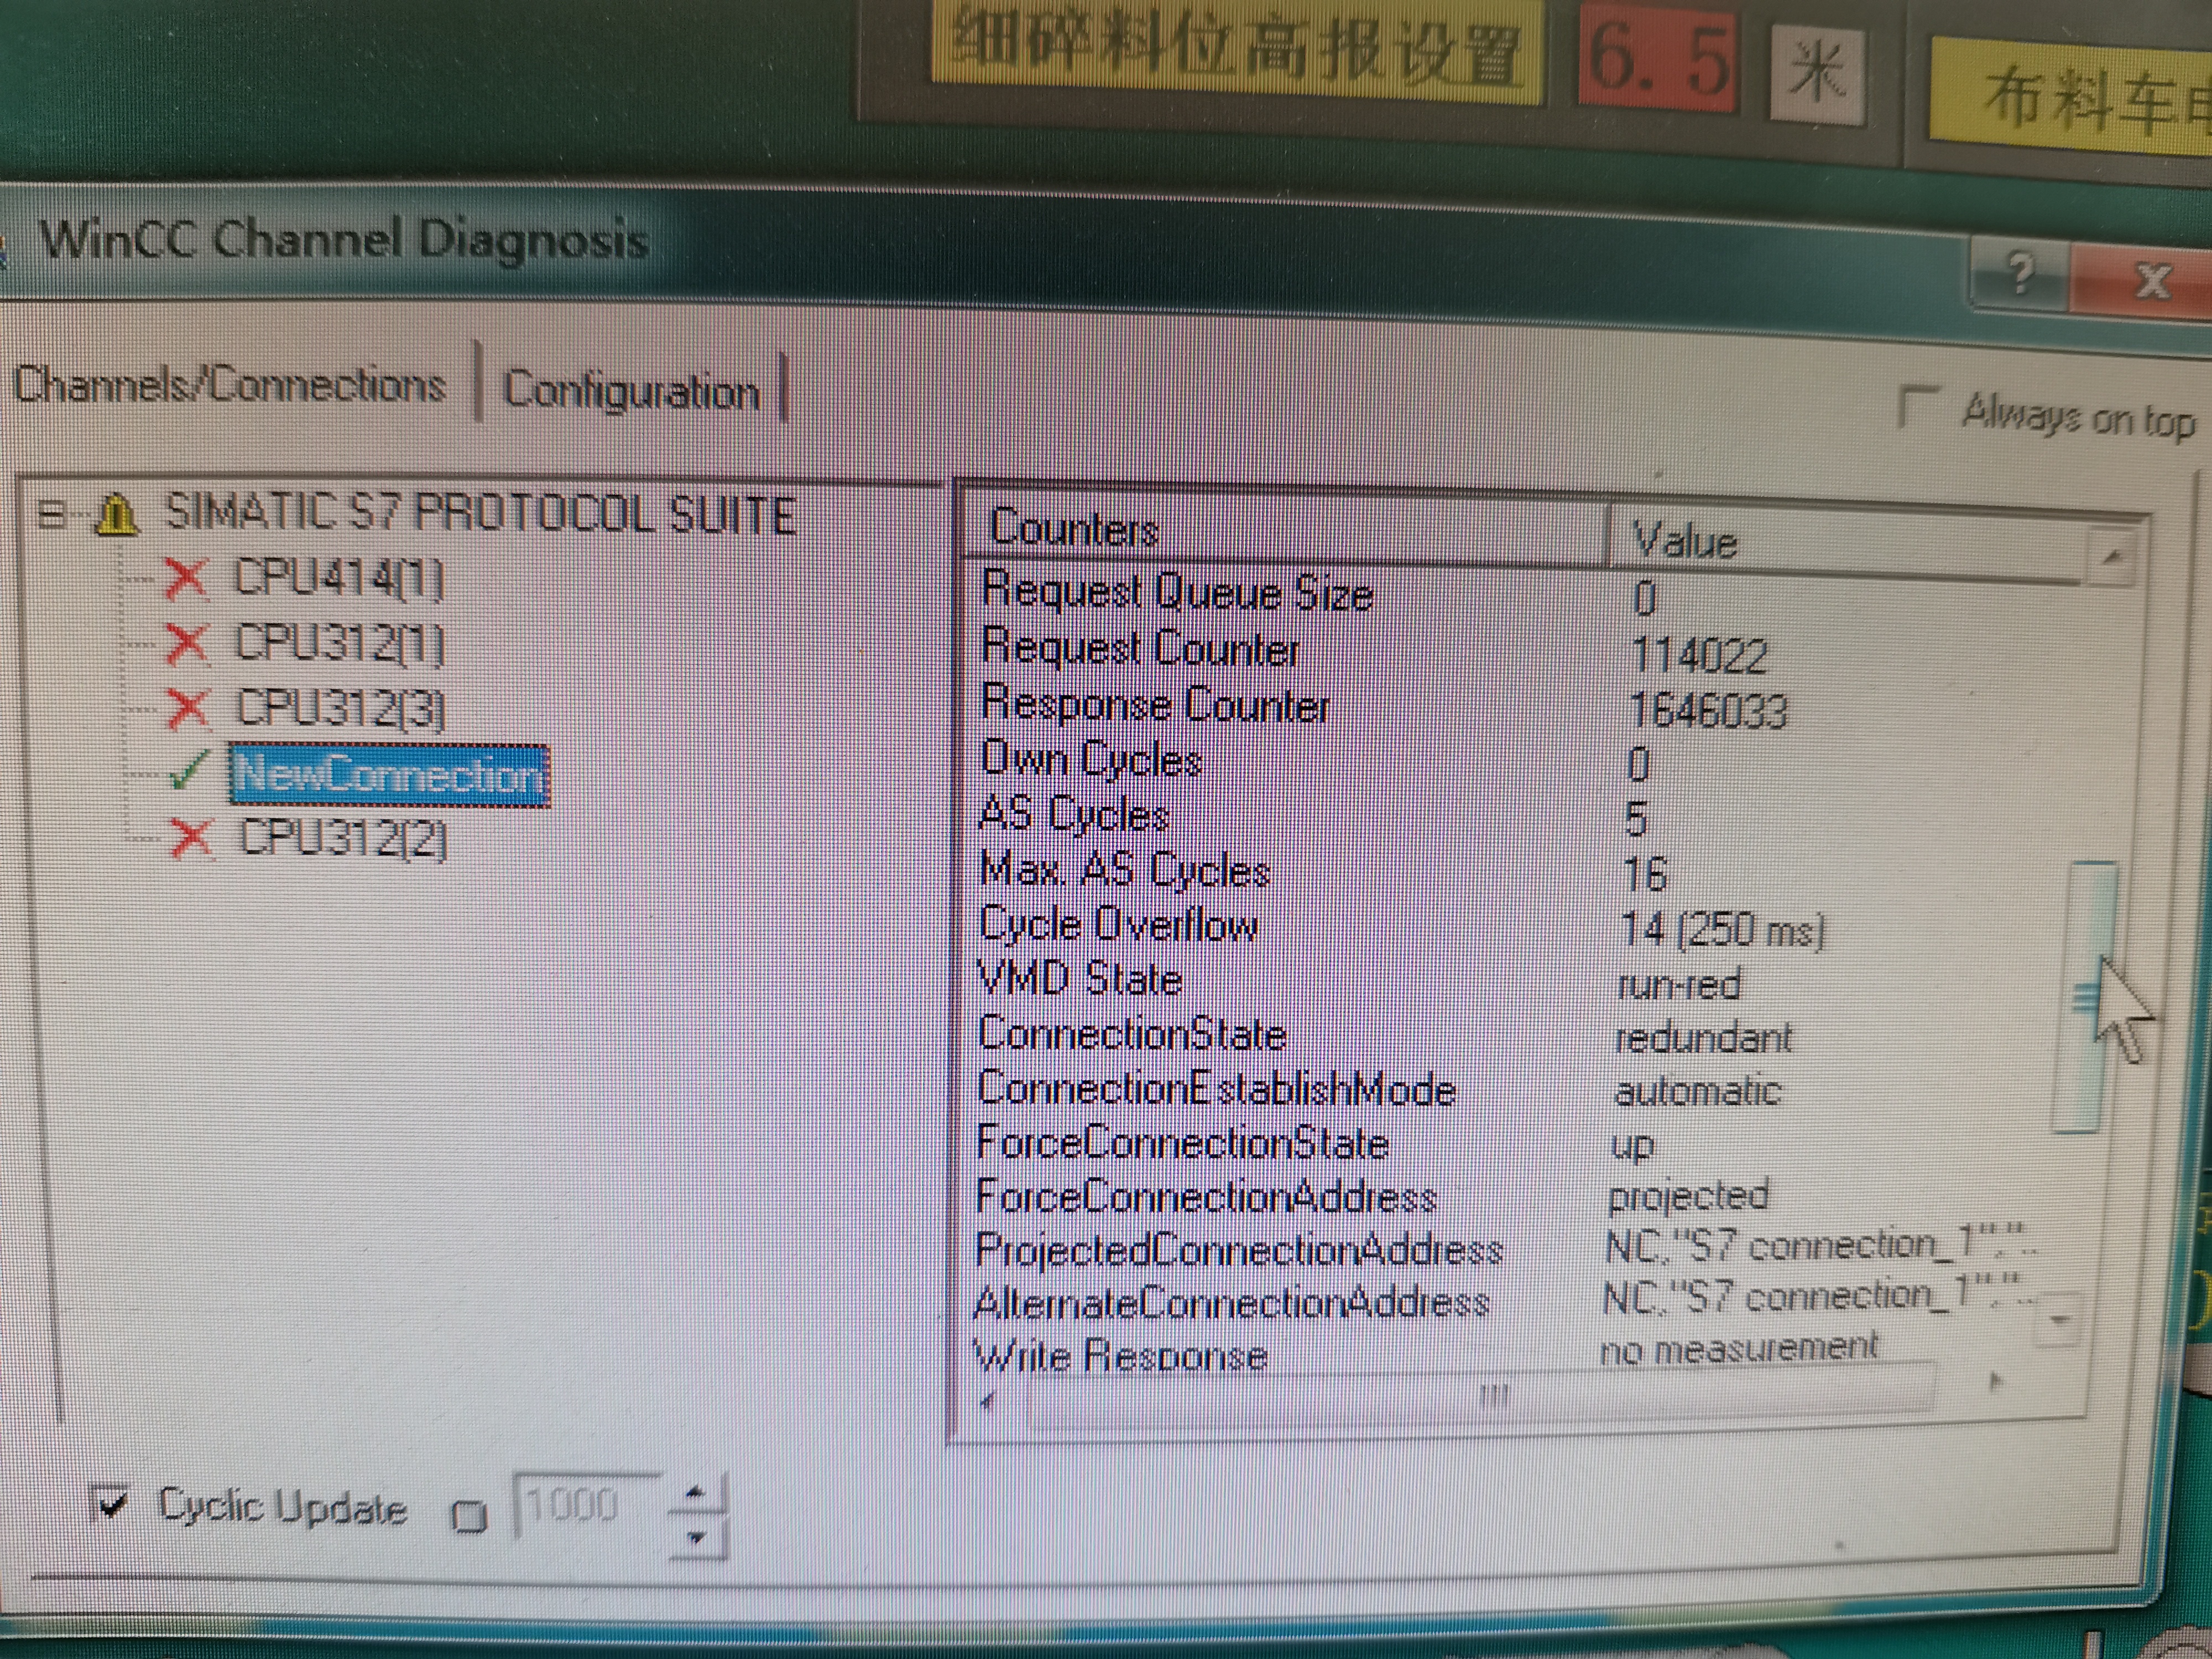Click the red X icon beside CPU312(2)

click(190, 838)
